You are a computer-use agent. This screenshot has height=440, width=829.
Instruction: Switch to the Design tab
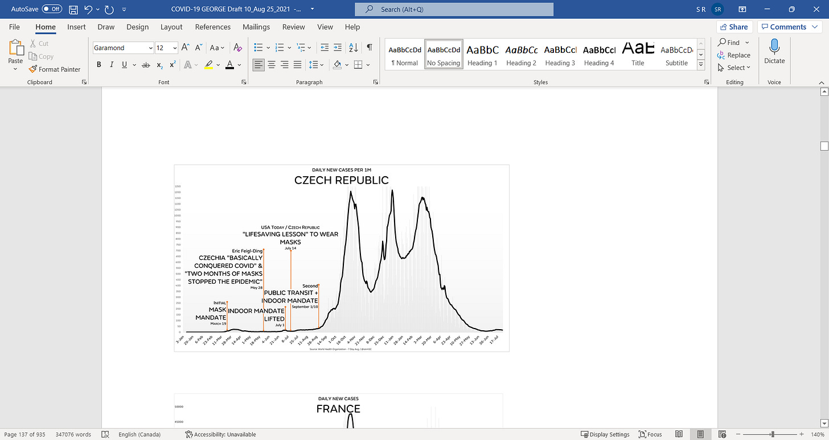pyautogui.click(x=137, y=27)
